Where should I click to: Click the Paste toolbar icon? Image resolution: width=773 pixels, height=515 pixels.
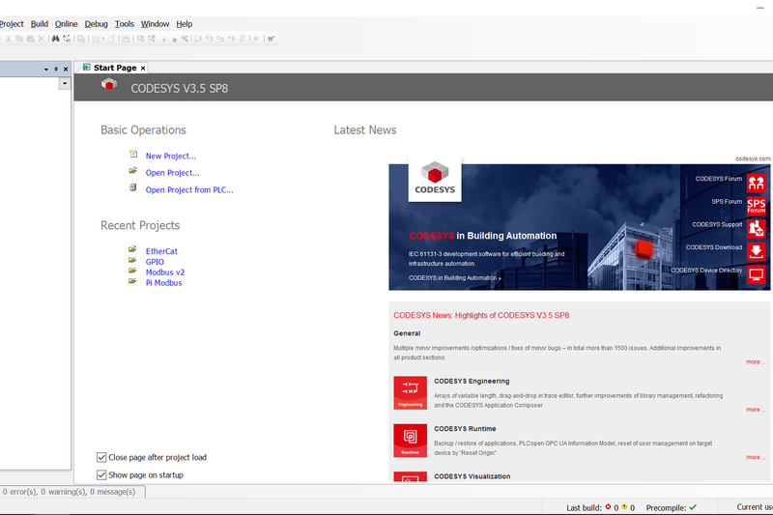[30, 39]
